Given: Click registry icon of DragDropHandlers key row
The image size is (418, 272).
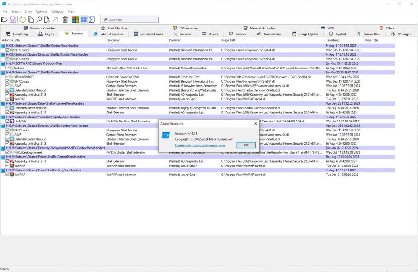Looking at the screenshot, I should 3,170.
